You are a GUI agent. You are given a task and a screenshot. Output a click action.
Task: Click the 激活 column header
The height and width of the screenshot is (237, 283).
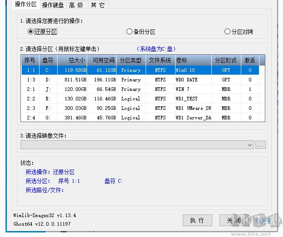click(x=250, y=60)
